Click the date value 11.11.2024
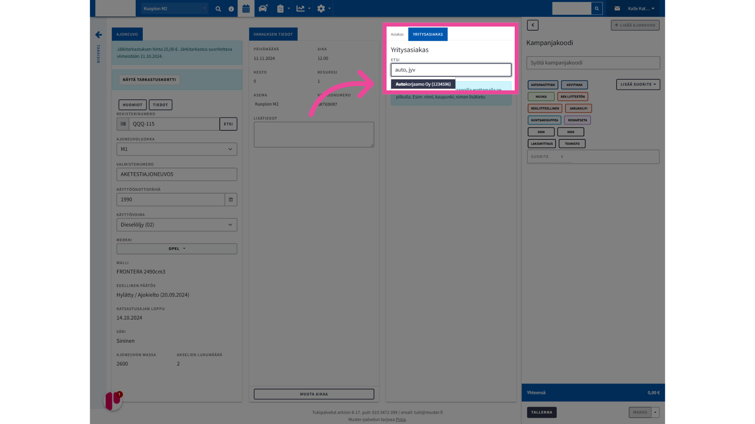Image resolution: width=755 pixels, height=424 pixels. [x=264, y=58]
